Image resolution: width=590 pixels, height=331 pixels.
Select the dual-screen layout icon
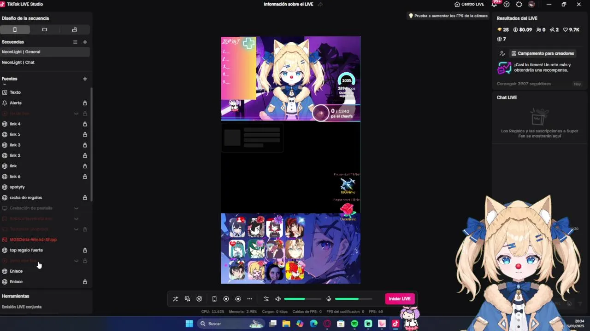pyautogui.click(x=74, y=29)
